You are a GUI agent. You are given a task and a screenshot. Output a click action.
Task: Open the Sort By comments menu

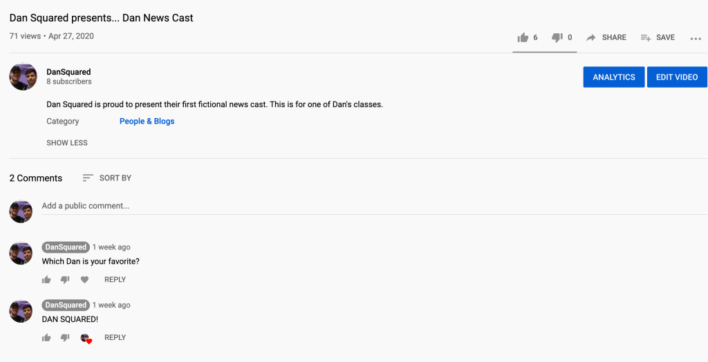106,178
